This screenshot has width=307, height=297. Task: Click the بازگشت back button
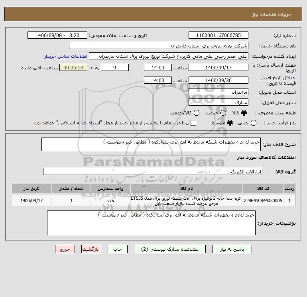click(x=91, y=249)
